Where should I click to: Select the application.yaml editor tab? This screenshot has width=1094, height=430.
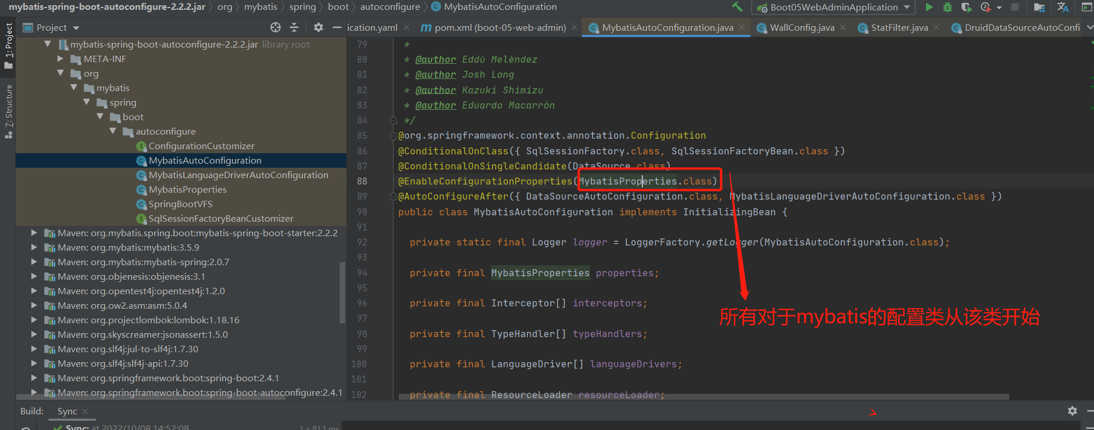tap(372, 27)
